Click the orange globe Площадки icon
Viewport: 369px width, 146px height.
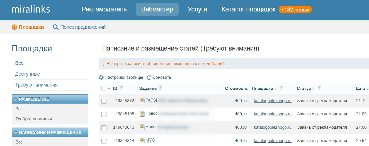coord(14,27)
